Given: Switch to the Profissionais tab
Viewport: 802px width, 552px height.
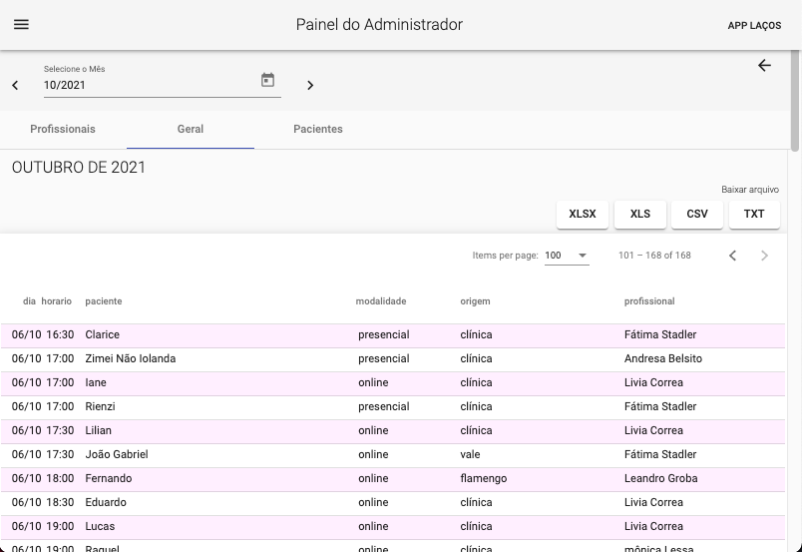Looking at the screenshot, I should click(63, 129).
